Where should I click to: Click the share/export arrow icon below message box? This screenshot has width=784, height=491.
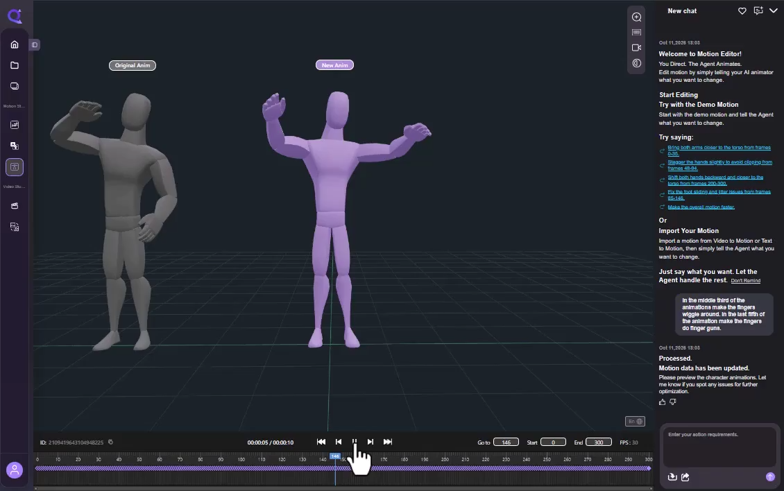tap(685, 477)
